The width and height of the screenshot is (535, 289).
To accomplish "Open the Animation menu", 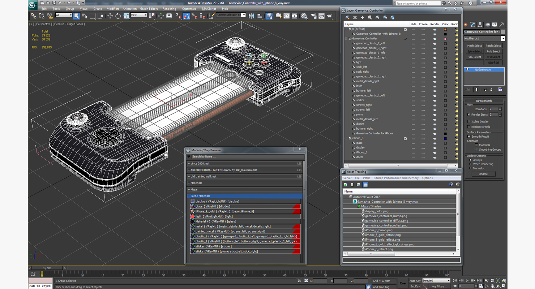I will pyautogui.click(x=130, y=9).
